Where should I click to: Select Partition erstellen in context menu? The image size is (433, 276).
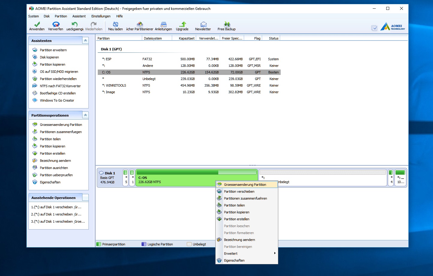(247, 219)
